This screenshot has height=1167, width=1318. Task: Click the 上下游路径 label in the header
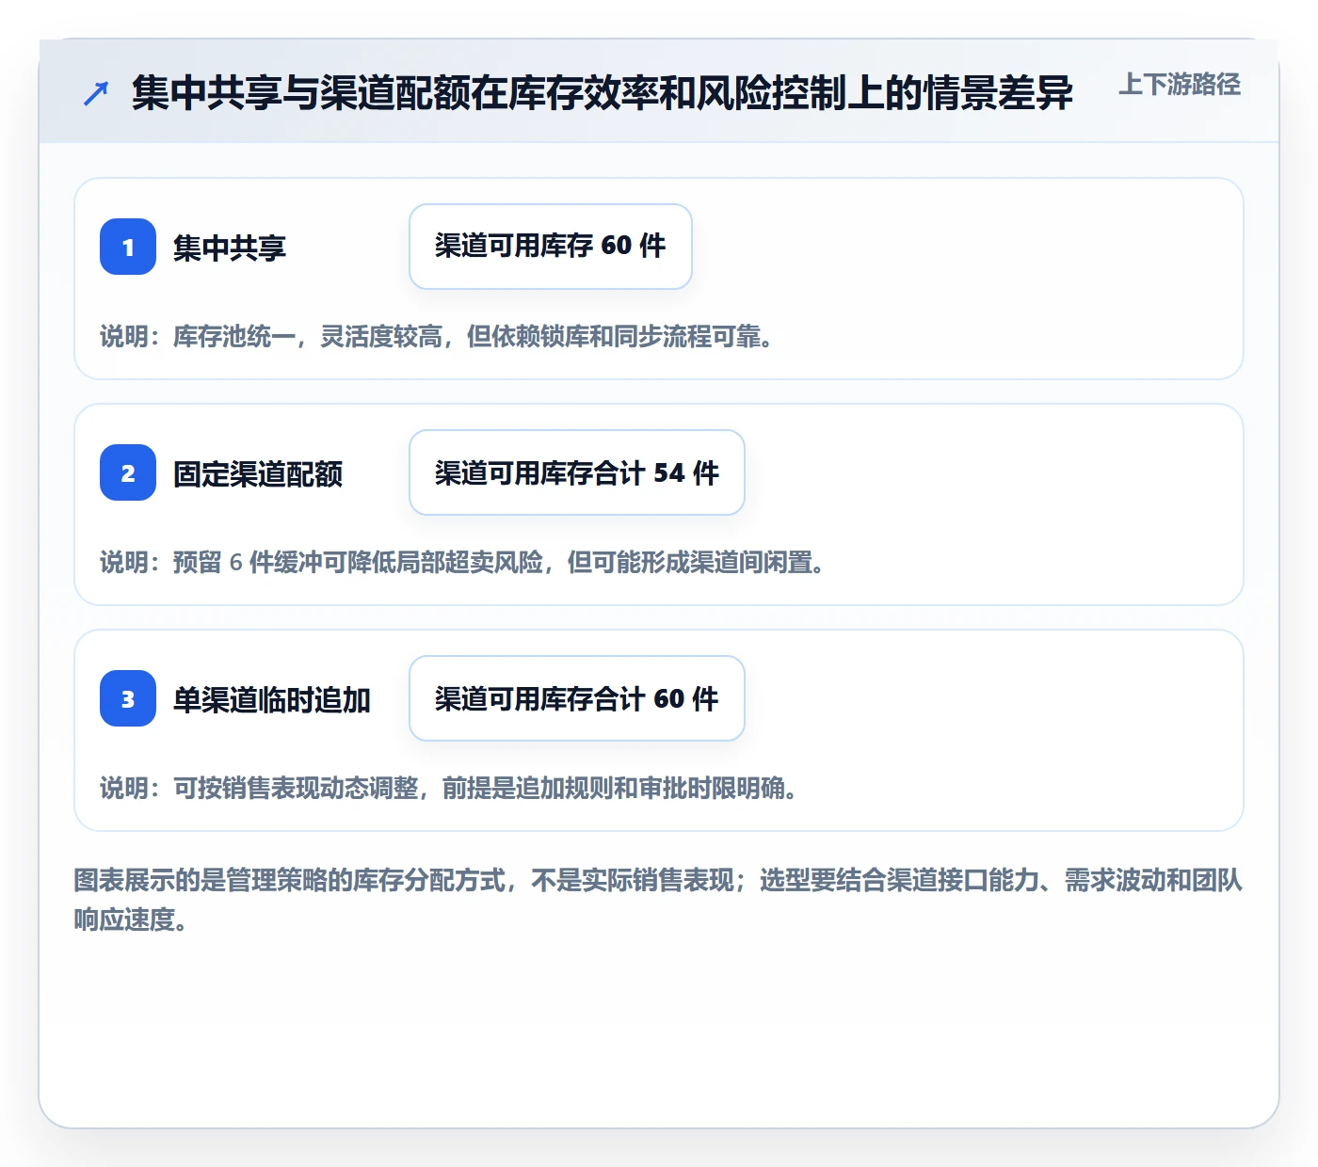(1180, 85)
